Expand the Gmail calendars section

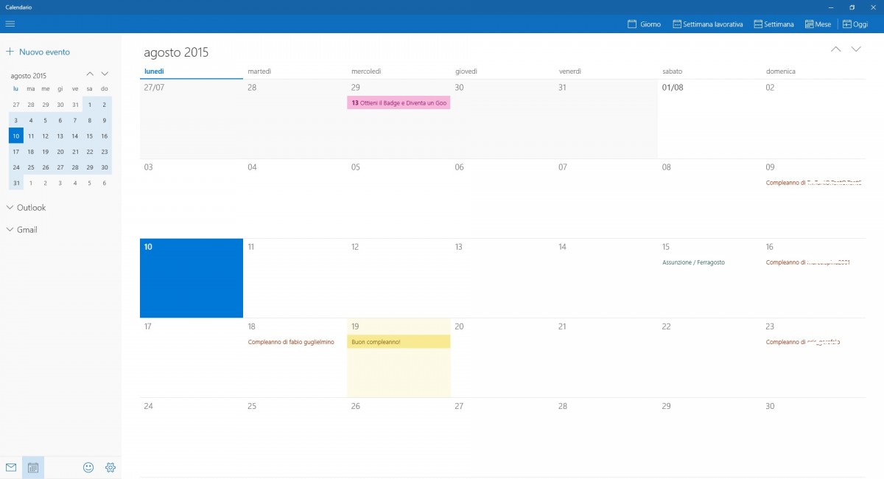22,230
